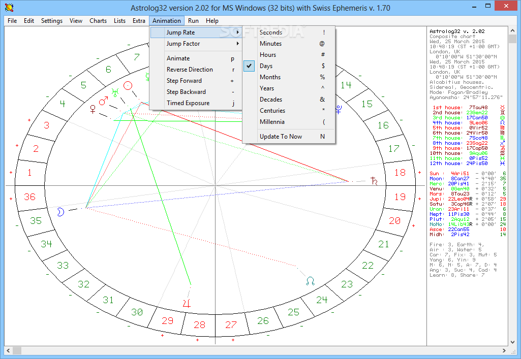The height and width of the screenshot is (359, 521).
Task: Set jump rate to Months
Action: tap(289, 77)
